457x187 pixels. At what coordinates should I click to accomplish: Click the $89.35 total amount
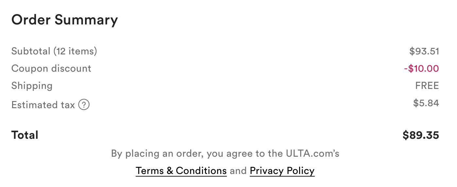coord(421,135)
